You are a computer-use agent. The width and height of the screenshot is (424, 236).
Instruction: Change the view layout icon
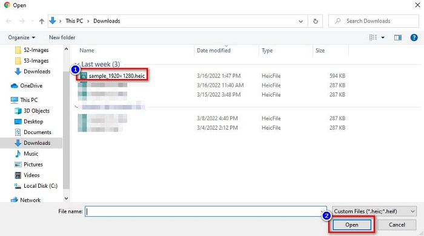[373, 37]
